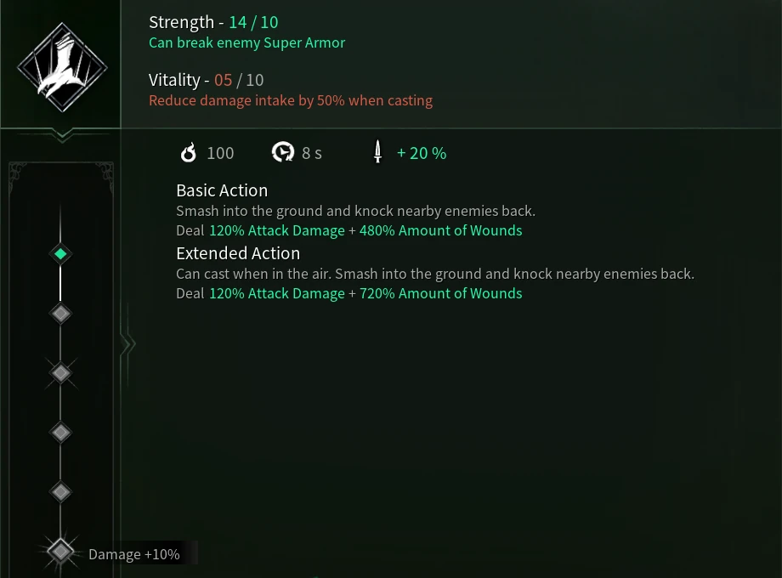Click the Can break enemy Super Armor text
Image resolution: width=782 pixels, height=578 pixels.
246,42
